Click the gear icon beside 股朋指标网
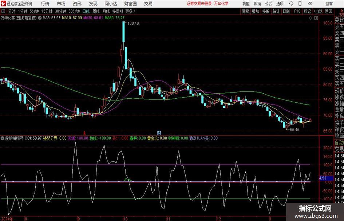The width and height of the screenshot is (344, 221). pyautogui.click(x=3, y=138)
